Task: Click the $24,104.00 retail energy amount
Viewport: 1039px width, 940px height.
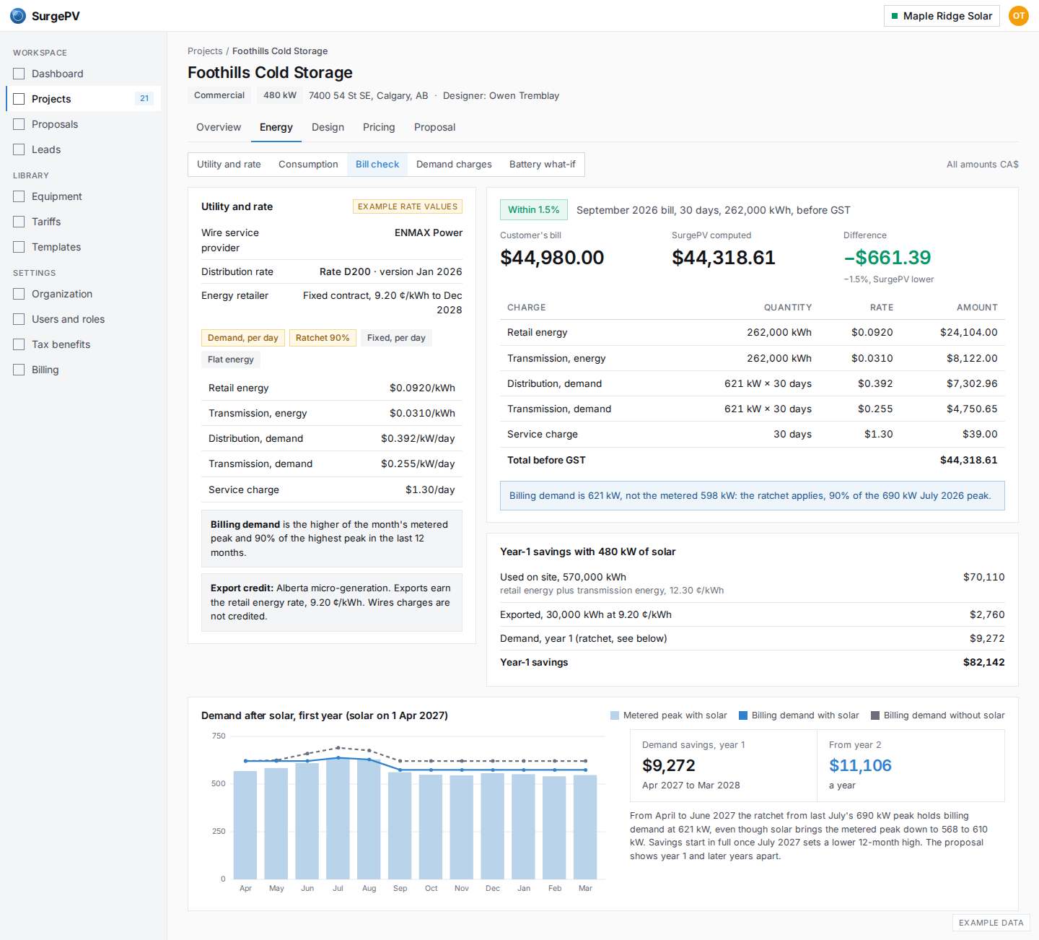Action: 969,333
